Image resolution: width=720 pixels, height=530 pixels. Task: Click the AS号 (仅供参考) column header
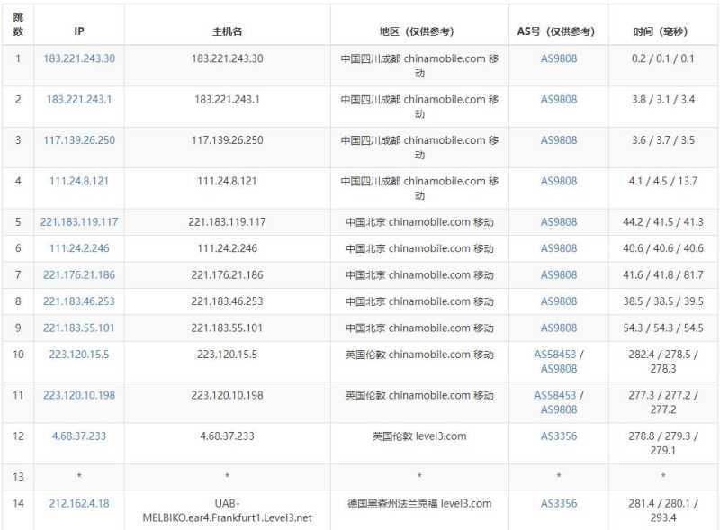tap(556, 31)
